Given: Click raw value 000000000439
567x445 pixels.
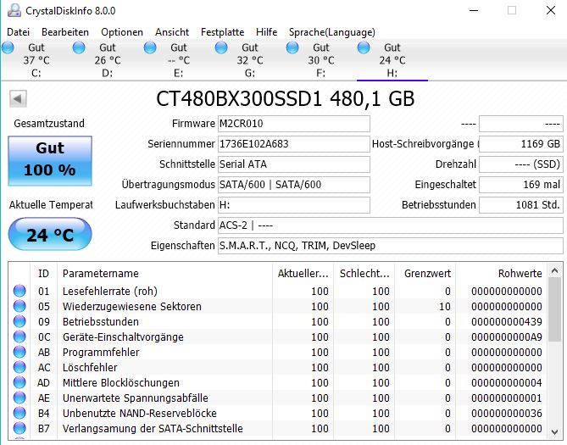Looking at the screenshot, I should tap(507, 321).
